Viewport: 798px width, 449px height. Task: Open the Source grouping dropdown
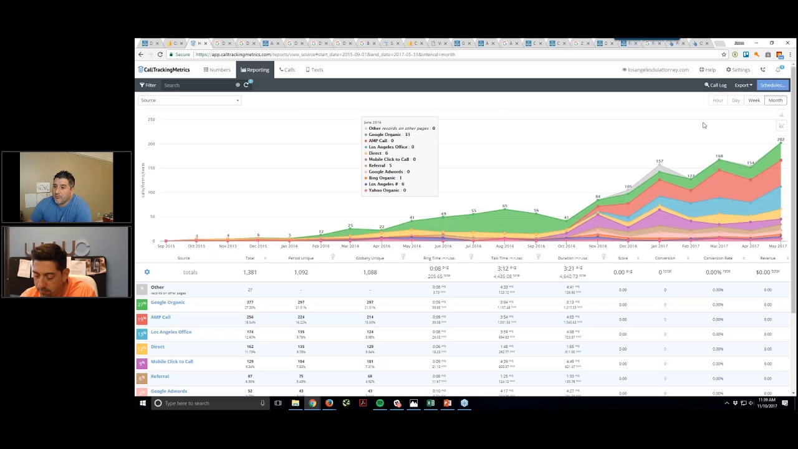click(x=190, y=100)
